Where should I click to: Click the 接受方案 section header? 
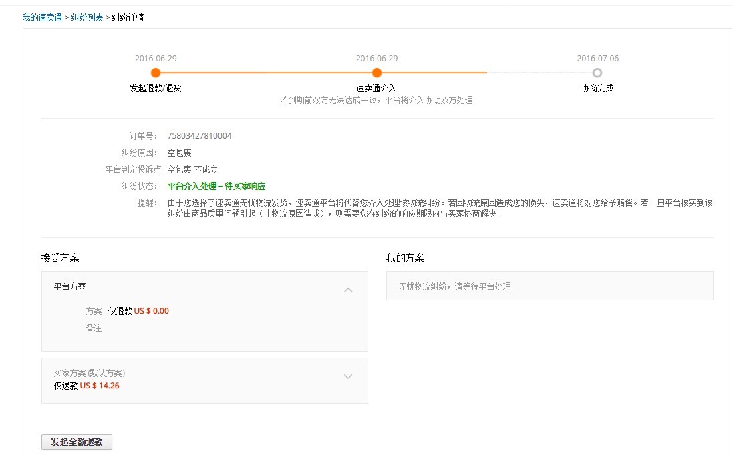[x=59, y=256]
